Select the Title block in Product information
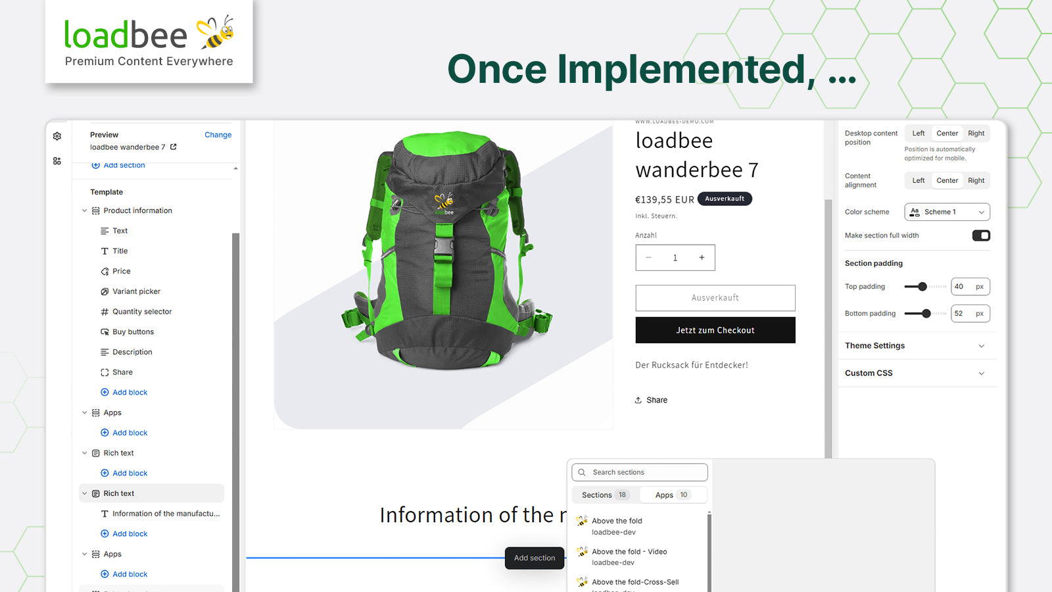Image resolution: width=1052 pixels, height=592 pixels. click(x=120, y=251)
